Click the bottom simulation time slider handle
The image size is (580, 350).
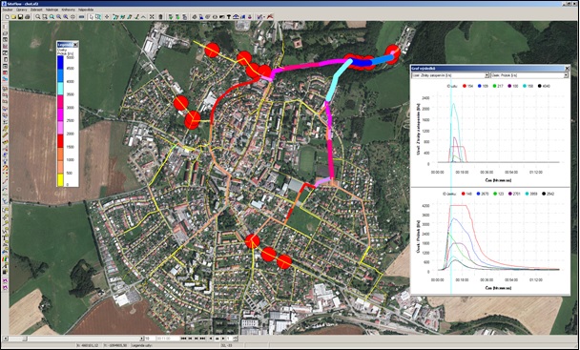25,339
